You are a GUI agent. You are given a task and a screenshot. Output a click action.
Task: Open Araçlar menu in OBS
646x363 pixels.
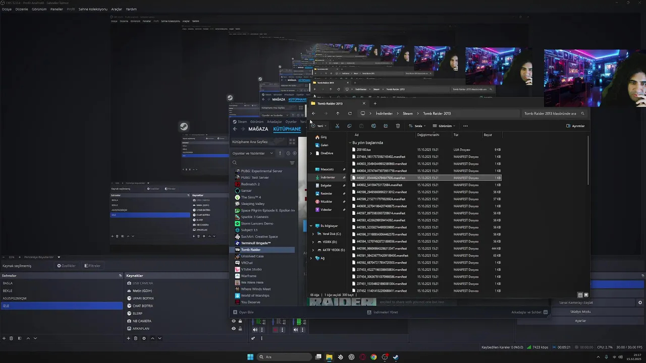pos(117,9)
